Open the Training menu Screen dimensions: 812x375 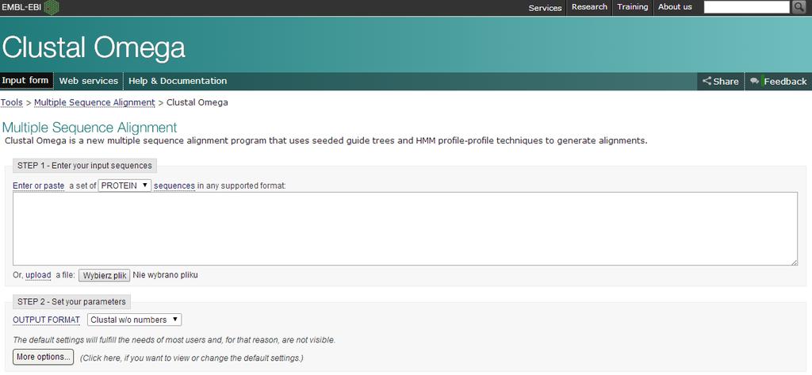click(632, 7)
